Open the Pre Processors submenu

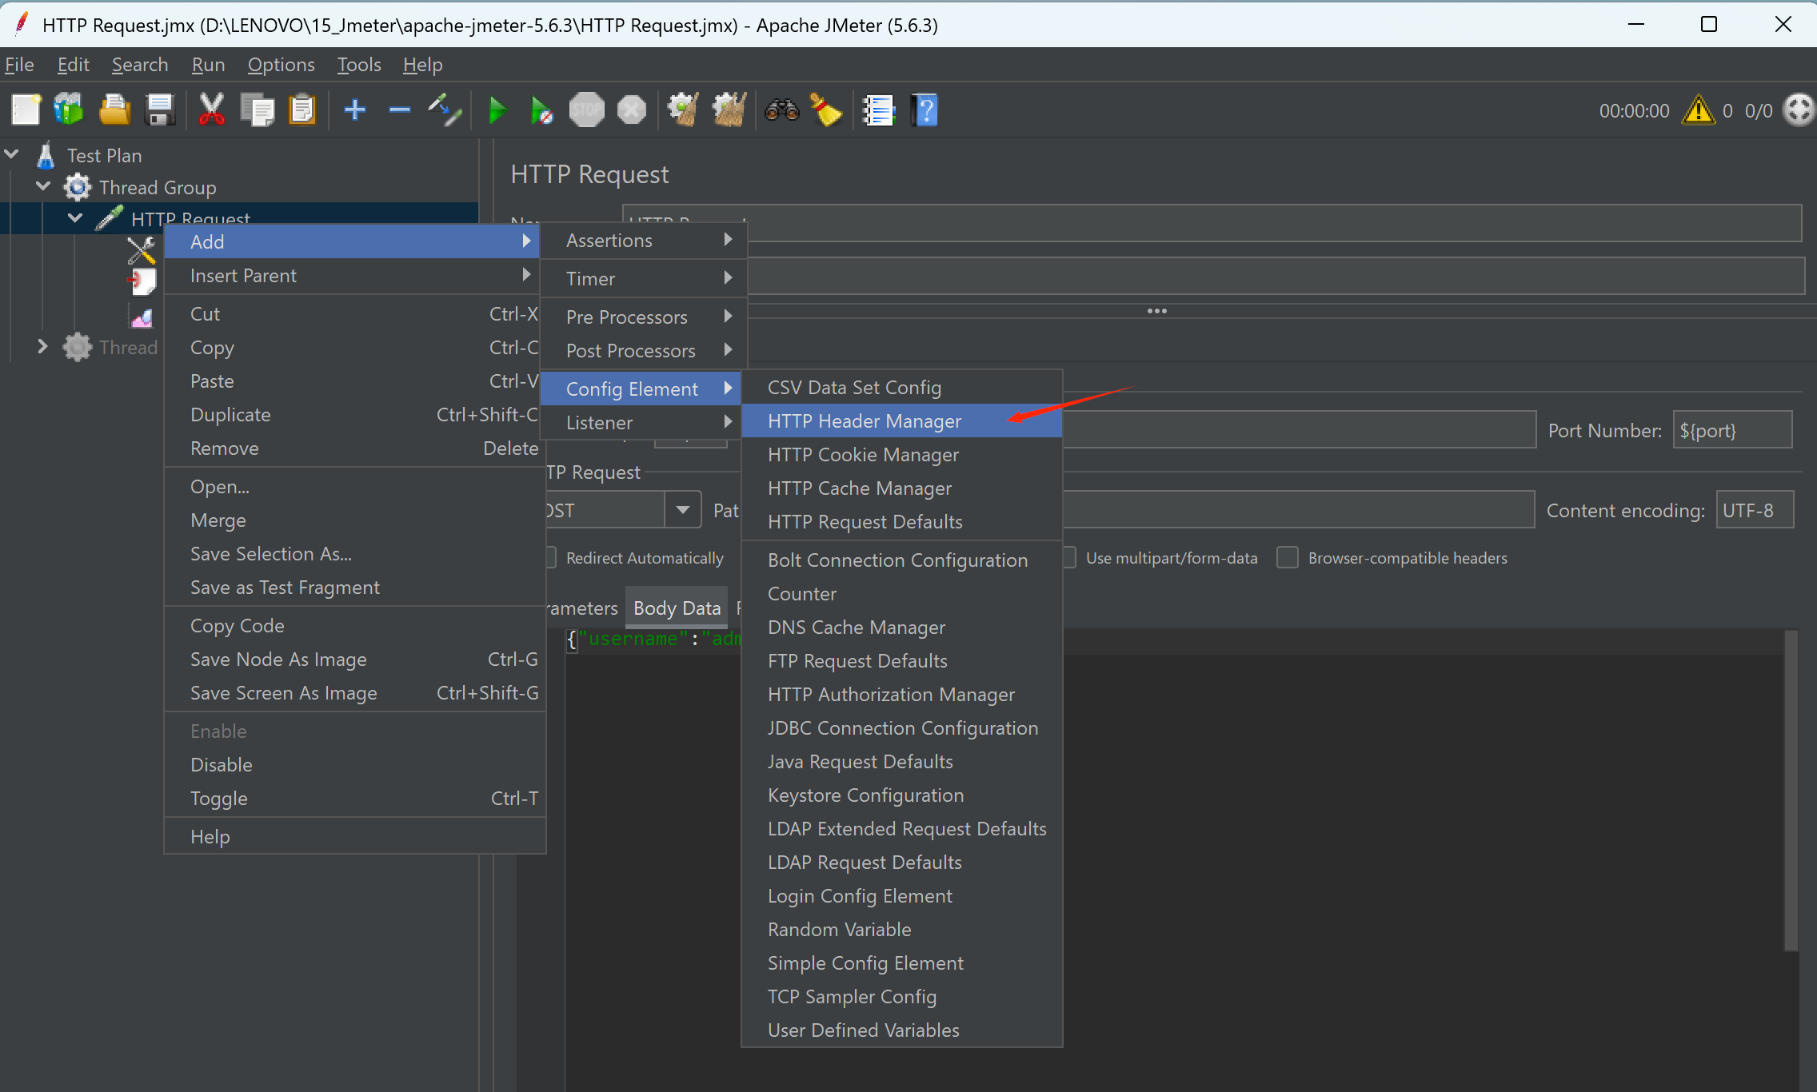pos(645,317)
